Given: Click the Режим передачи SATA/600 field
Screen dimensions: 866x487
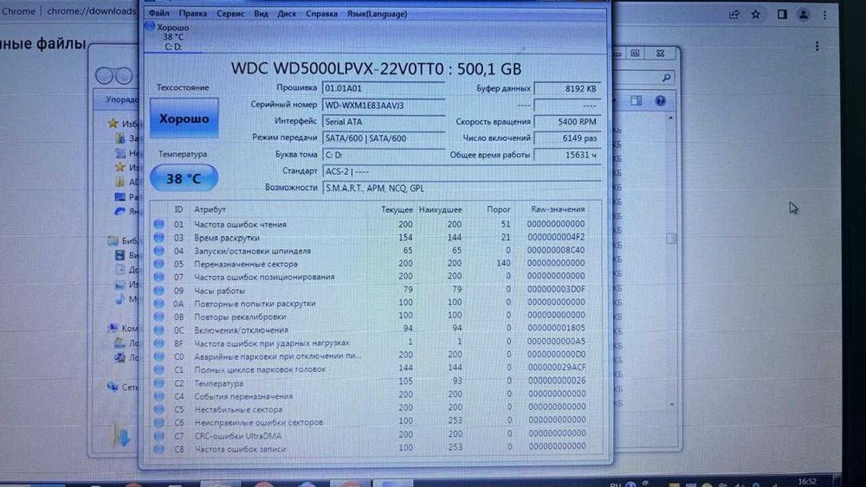Looking at the screenshot, I should (384, 138).
